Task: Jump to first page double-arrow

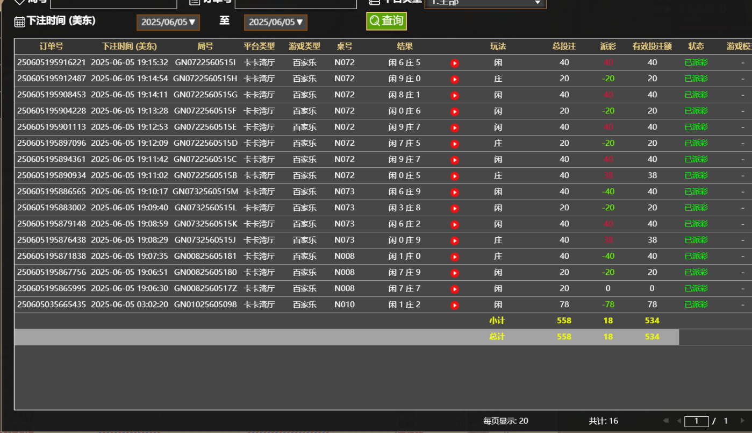Action: point(666,421)
